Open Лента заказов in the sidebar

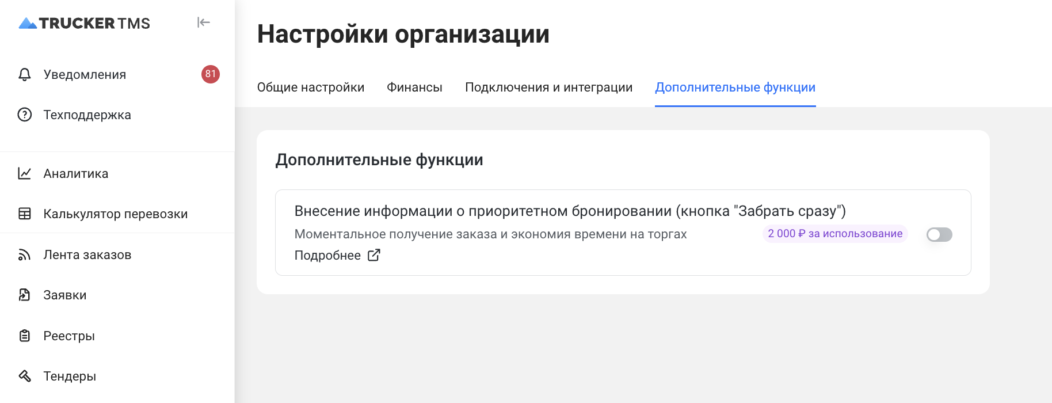(x=87, y=254)
